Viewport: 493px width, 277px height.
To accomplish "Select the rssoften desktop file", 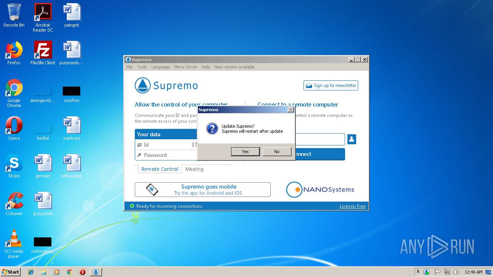I will click(x=72, y=94).
